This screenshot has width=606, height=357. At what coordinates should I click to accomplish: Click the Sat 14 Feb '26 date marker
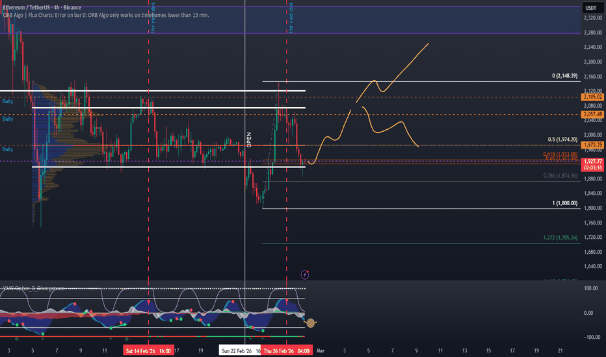click(149, 351)
